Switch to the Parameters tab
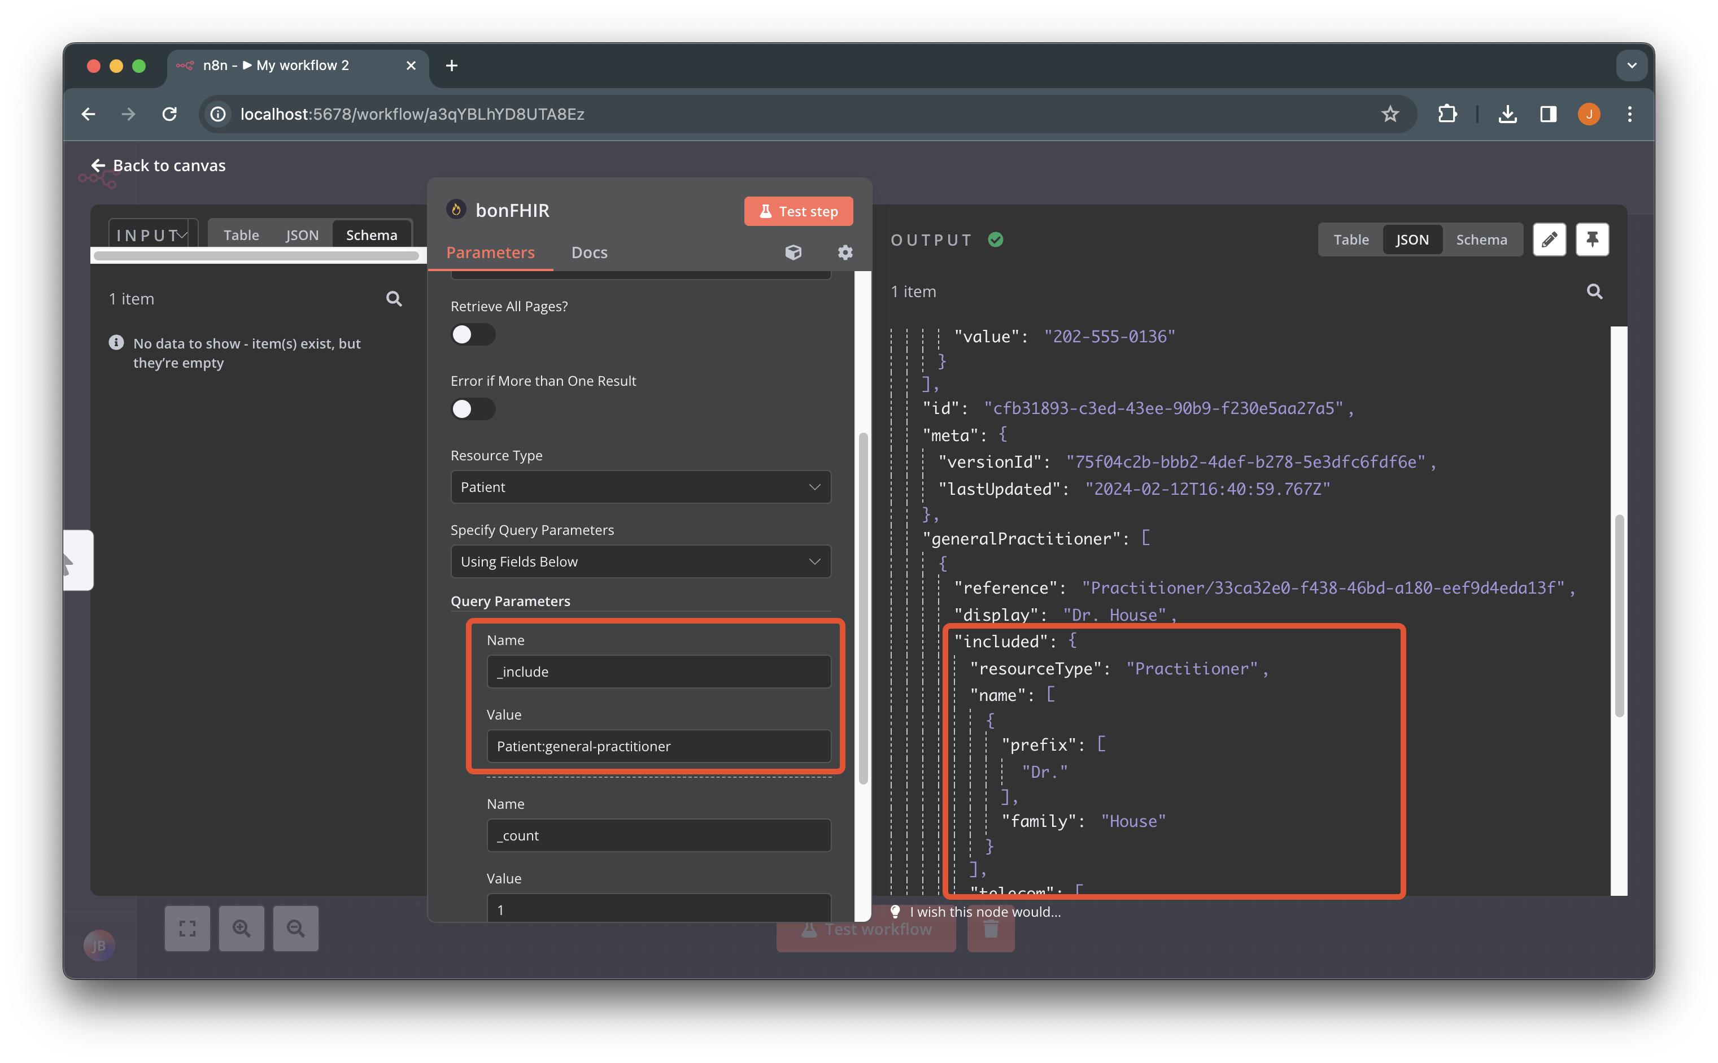This screenshot has width=1718, height=1063. (490, 252)
